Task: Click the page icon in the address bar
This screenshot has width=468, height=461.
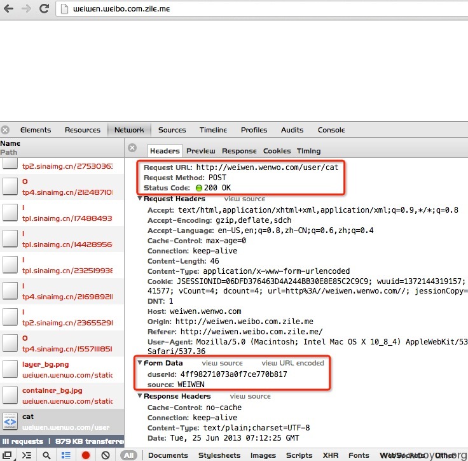Action: point(64,9)
